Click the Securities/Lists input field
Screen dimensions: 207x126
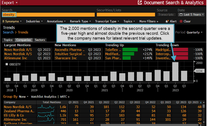pos(126,15)
